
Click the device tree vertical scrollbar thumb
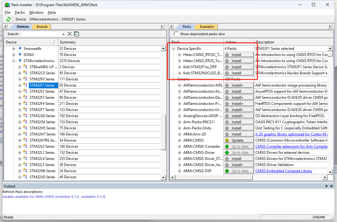tap(163, 132)
